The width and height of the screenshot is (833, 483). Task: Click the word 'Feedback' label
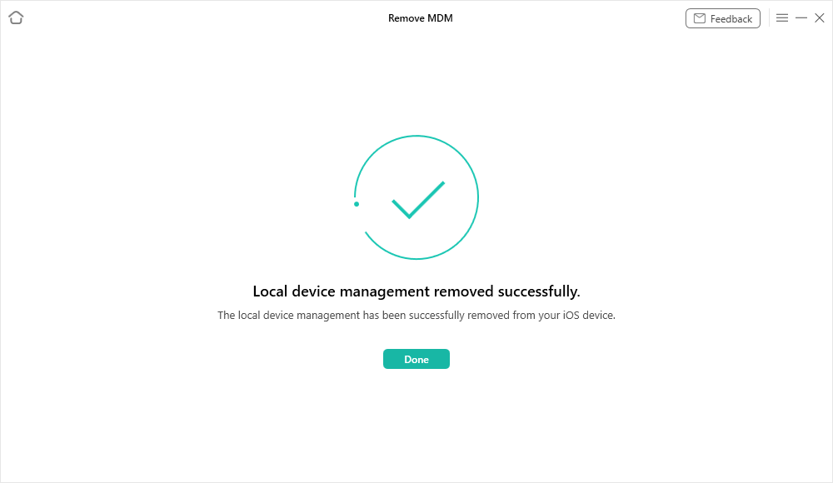tap(731, 18)
